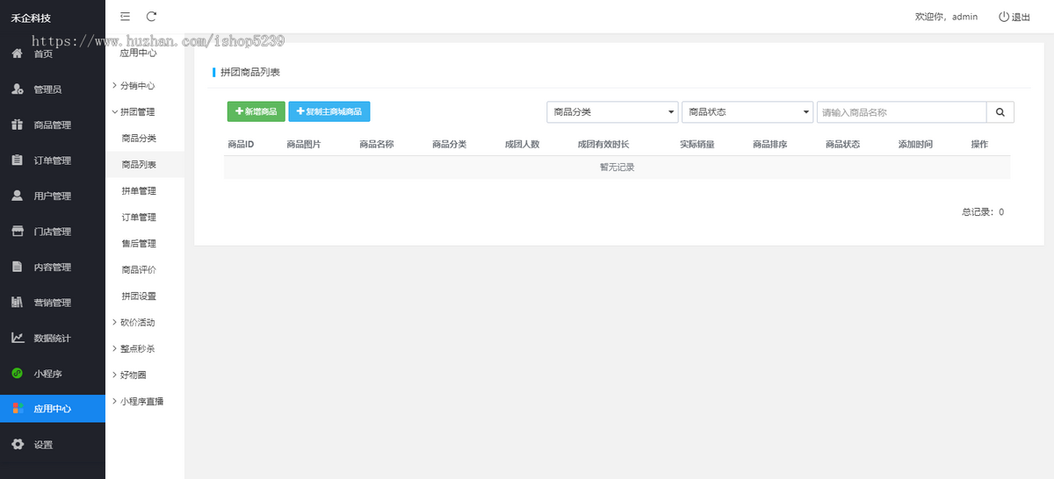Image resolution: width=1054 pixels, height=479 pixels.
Task: Open 商品评价 in the submenu
Action: click(145, 270)
